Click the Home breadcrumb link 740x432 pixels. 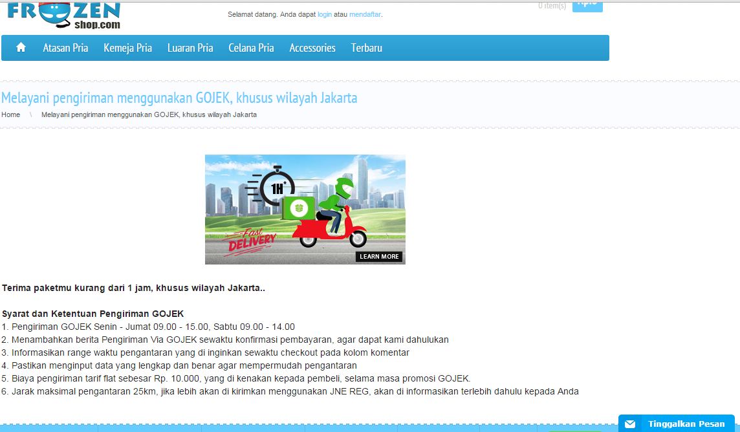[x=11, y=114]
